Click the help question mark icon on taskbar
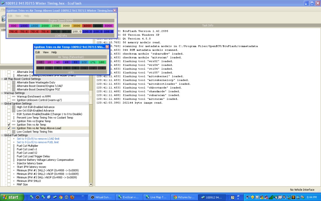The width and height of the screenshot is (321, 201). click(x=233, y=197)
